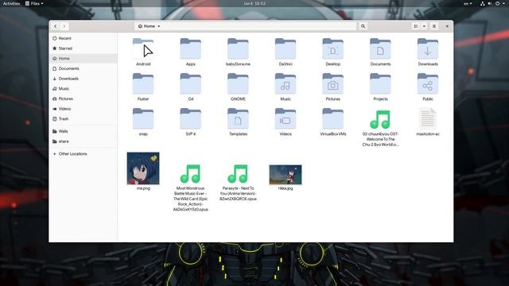Open the en keyboard layout menu
The image size is (509, 286).
coord(468,3)
